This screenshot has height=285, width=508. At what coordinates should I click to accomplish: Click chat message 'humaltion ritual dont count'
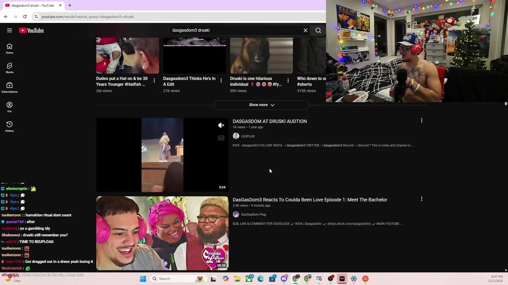point(48,215)
